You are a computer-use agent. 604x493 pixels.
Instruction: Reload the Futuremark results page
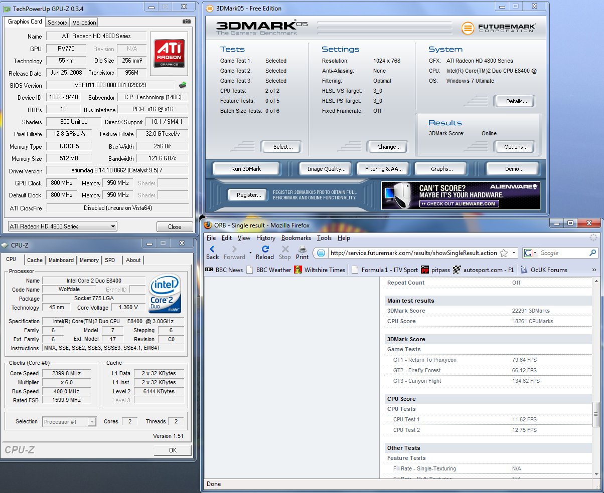[265, 252]
